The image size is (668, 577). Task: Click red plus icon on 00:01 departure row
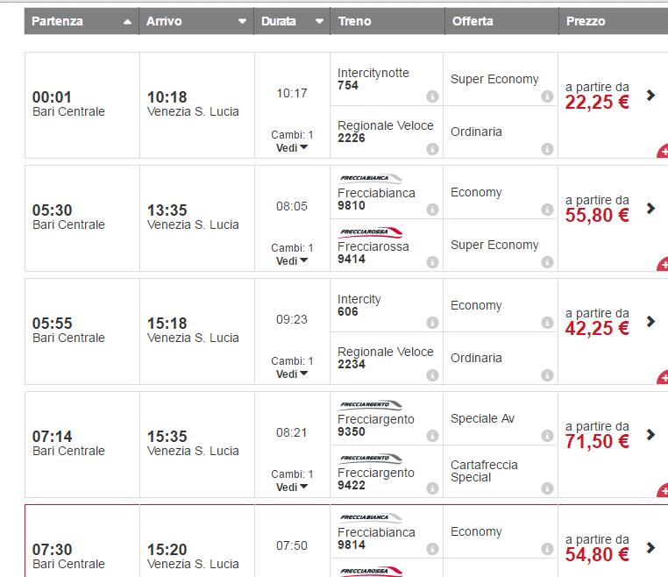[x=663, y=153]
